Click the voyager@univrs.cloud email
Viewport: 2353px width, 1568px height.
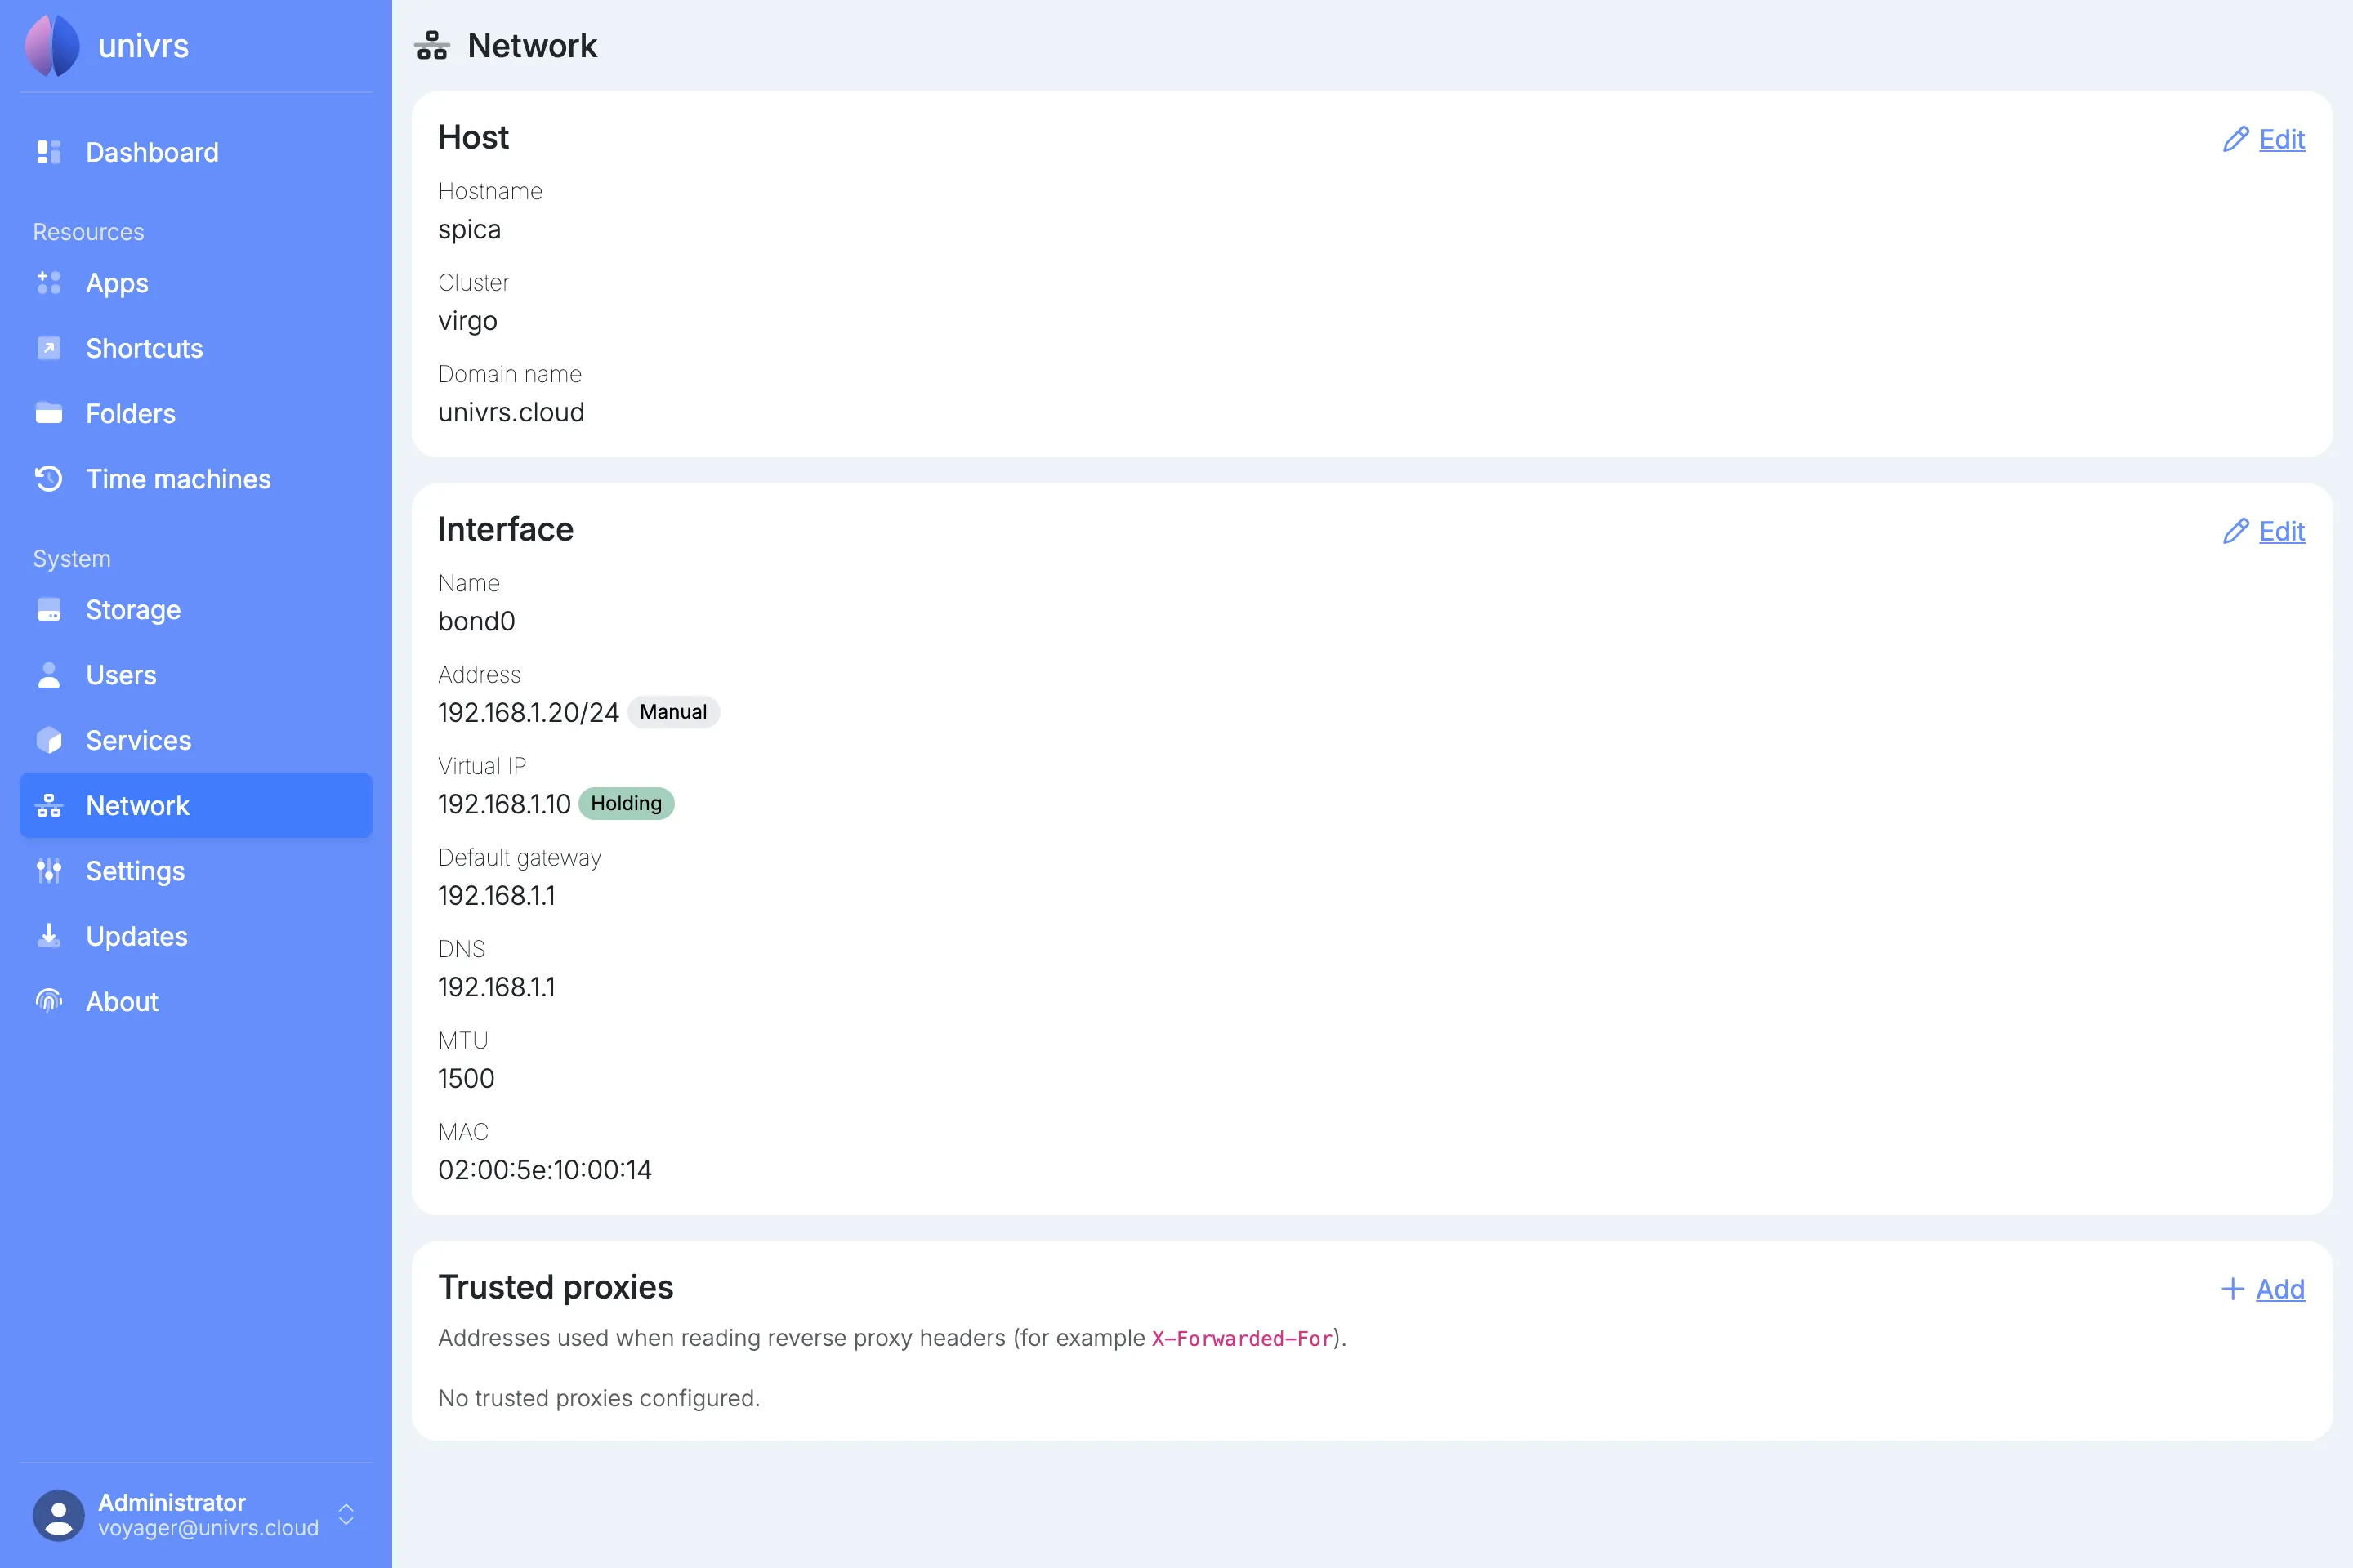click(x=208, y=1528)
